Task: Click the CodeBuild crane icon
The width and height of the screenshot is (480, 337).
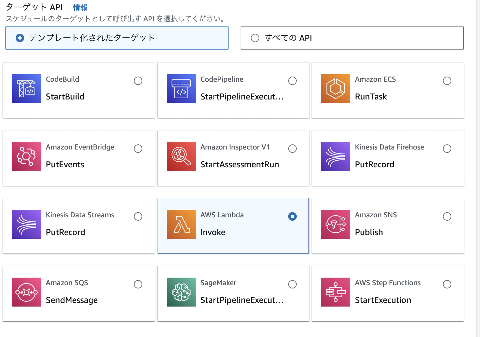Action: tap(27, 89)
